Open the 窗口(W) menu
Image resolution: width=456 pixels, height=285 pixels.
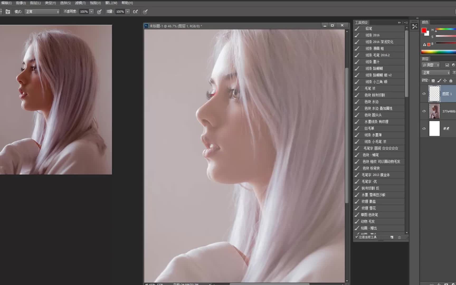coord(111,3)
